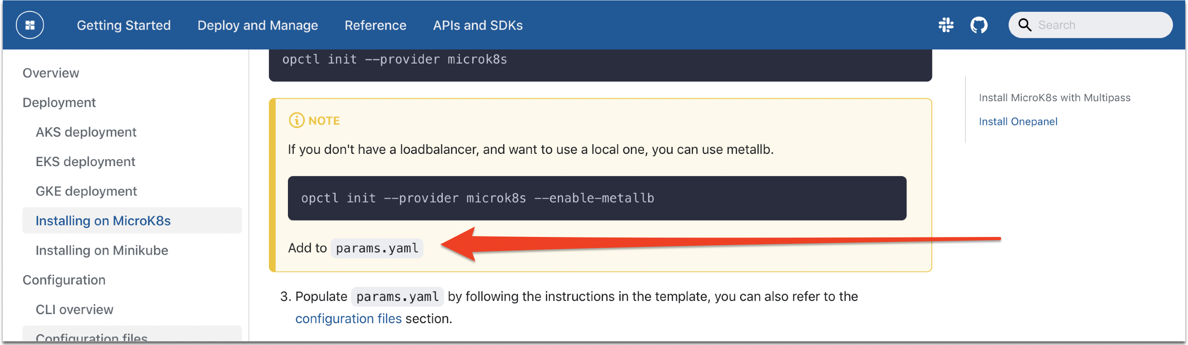
Task: Click the Onepanel logo icon
Action: point(30,25)
